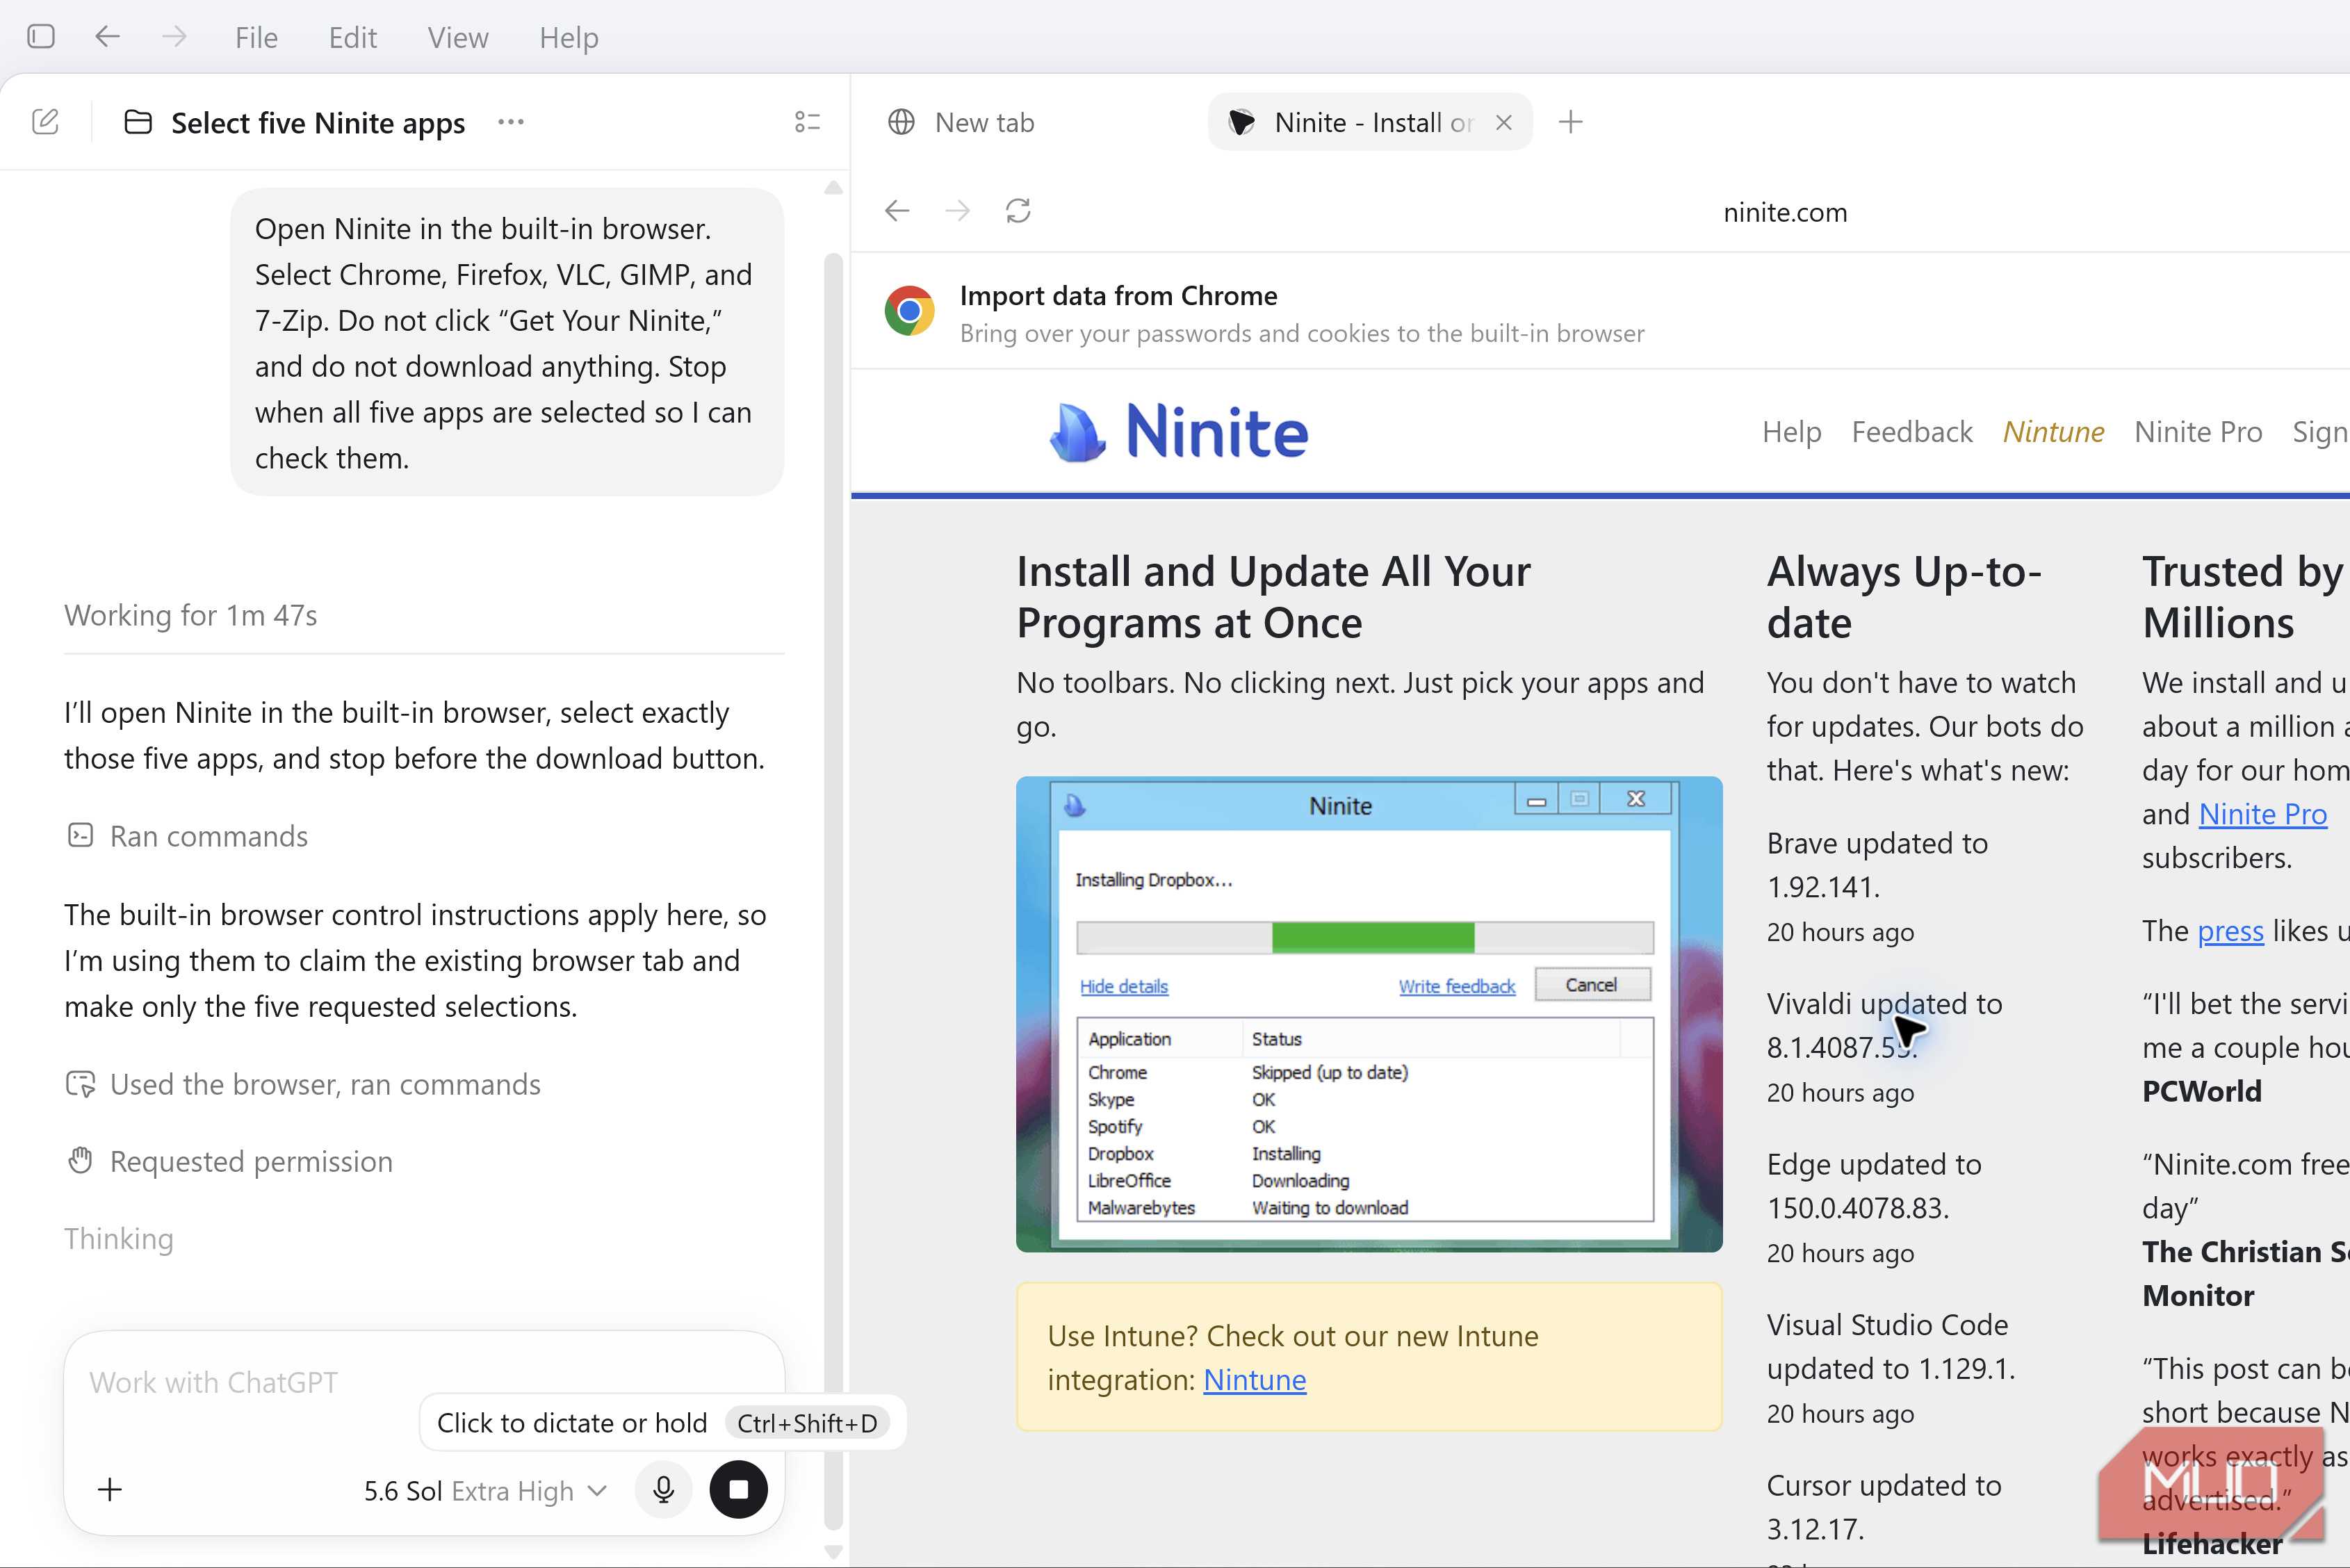The width and height of the screenshot is (2350, 1568).
Task: Open the Help link on Ninite site
Action: point(1791,432)
